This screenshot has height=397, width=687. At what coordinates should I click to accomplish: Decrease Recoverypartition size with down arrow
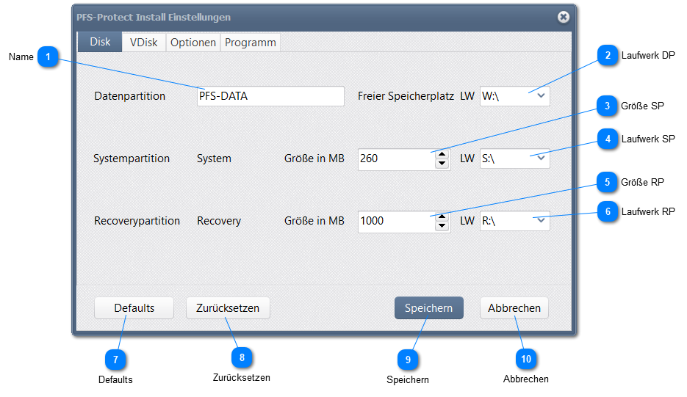[442, 225]
